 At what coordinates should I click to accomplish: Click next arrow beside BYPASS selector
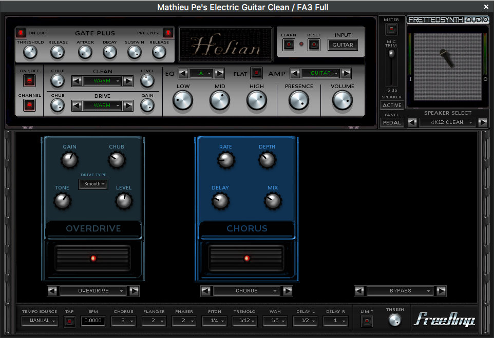point(441,291)
